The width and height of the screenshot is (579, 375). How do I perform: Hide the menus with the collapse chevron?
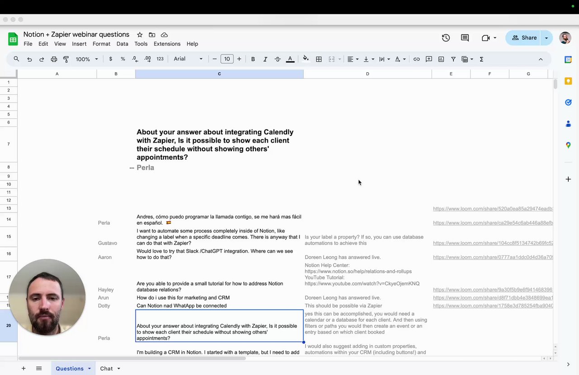(x=541, y=59)
